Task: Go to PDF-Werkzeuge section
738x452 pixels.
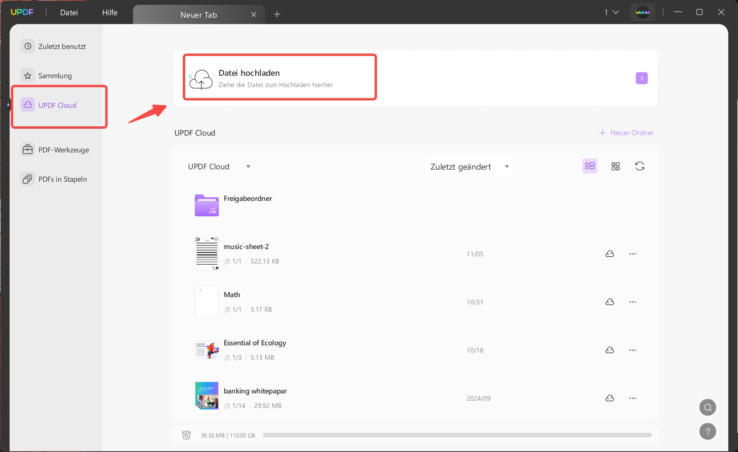Action: [64, 150]
